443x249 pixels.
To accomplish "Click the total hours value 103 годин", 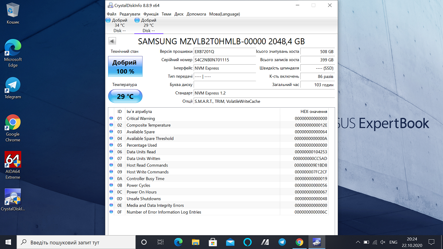I will point(318,85).
